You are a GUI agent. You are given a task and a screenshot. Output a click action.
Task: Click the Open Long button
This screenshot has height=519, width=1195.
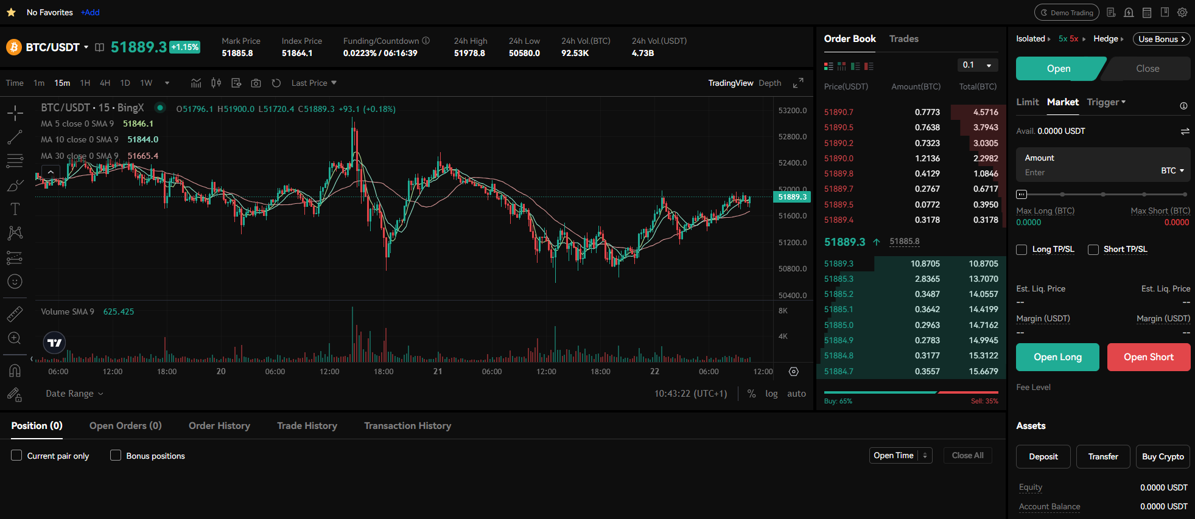coord(1057,357)
